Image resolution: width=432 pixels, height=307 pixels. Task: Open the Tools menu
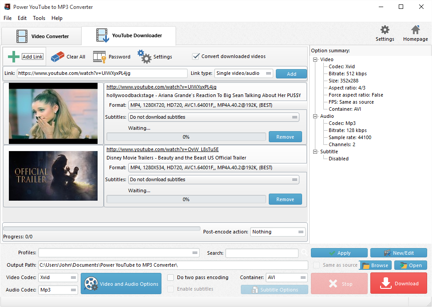[39, 18]
